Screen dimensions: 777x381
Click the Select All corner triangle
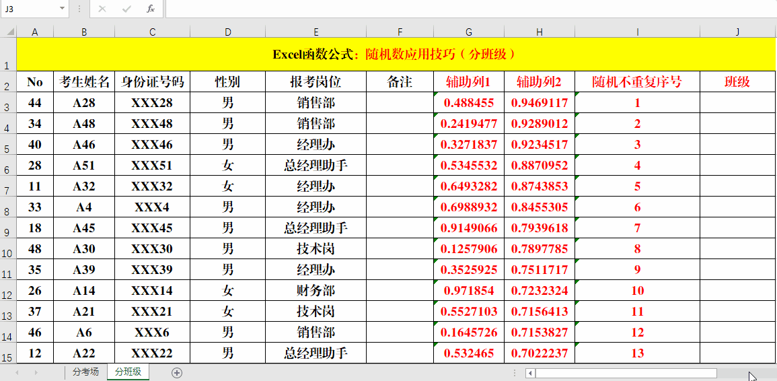(x=8, y=32)
